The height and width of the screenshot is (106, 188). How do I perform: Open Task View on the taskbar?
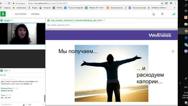coord(186,11)
